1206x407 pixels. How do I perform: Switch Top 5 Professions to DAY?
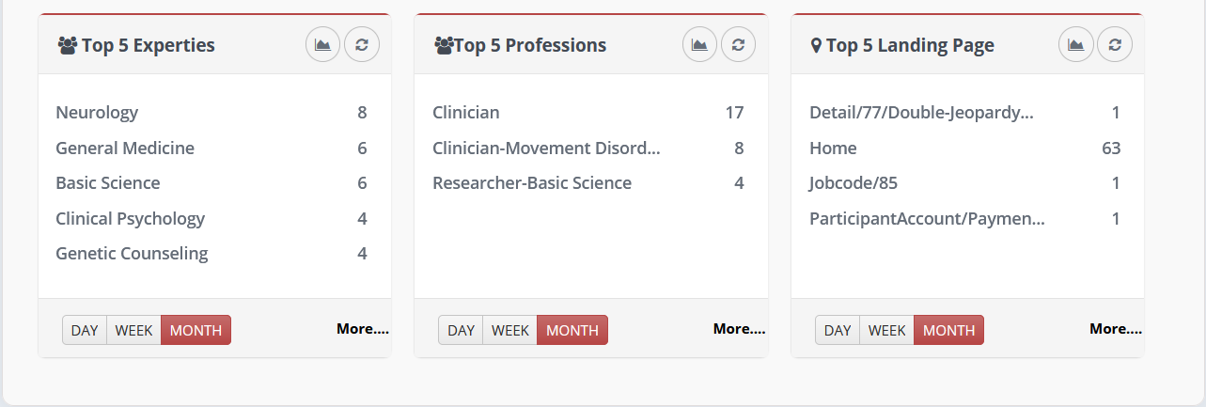click(x=461, y=330)
